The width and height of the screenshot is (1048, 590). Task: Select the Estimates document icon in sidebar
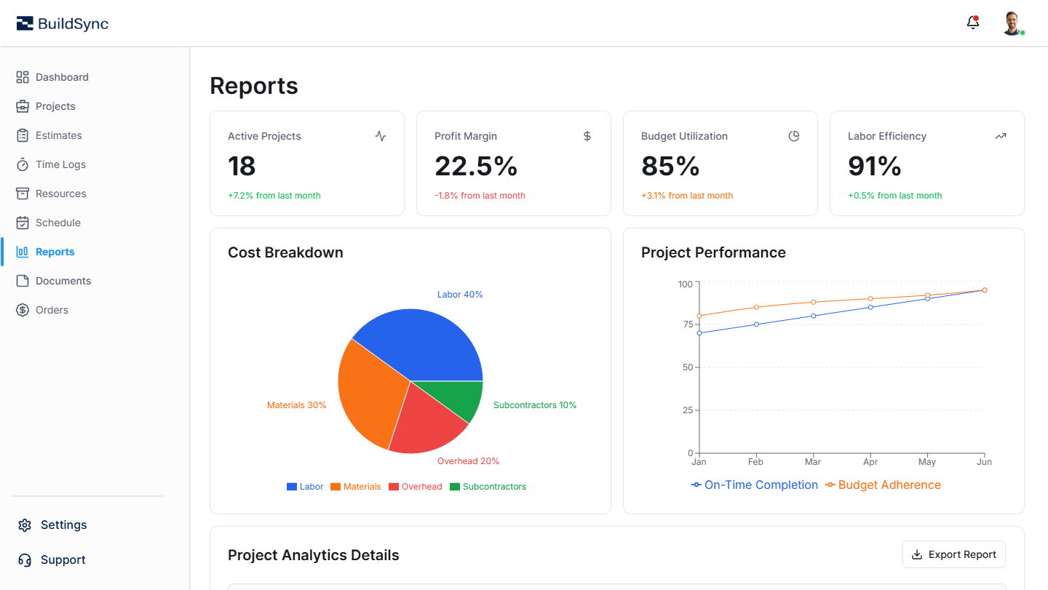(23, 135)
